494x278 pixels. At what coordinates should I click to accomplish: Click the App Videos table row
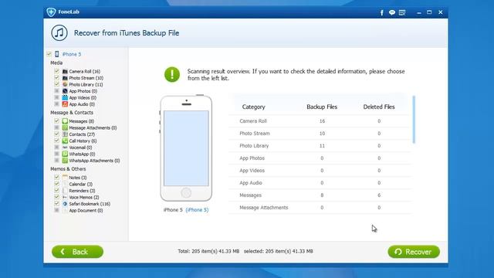[320, 171]
